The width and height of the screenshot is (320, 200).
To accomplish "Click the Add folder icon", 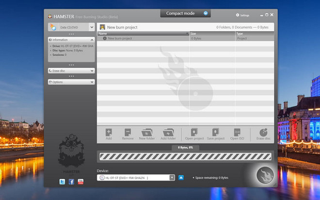I will point(168,134).
